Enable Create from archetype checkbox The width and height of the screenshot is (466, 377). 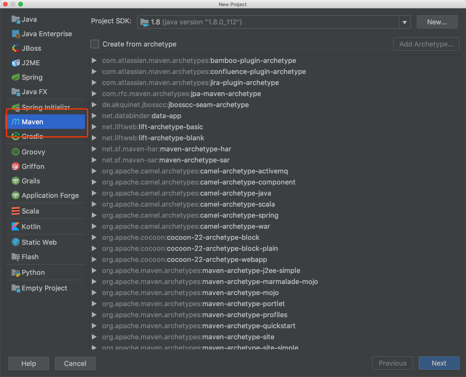tap(94, 44)
